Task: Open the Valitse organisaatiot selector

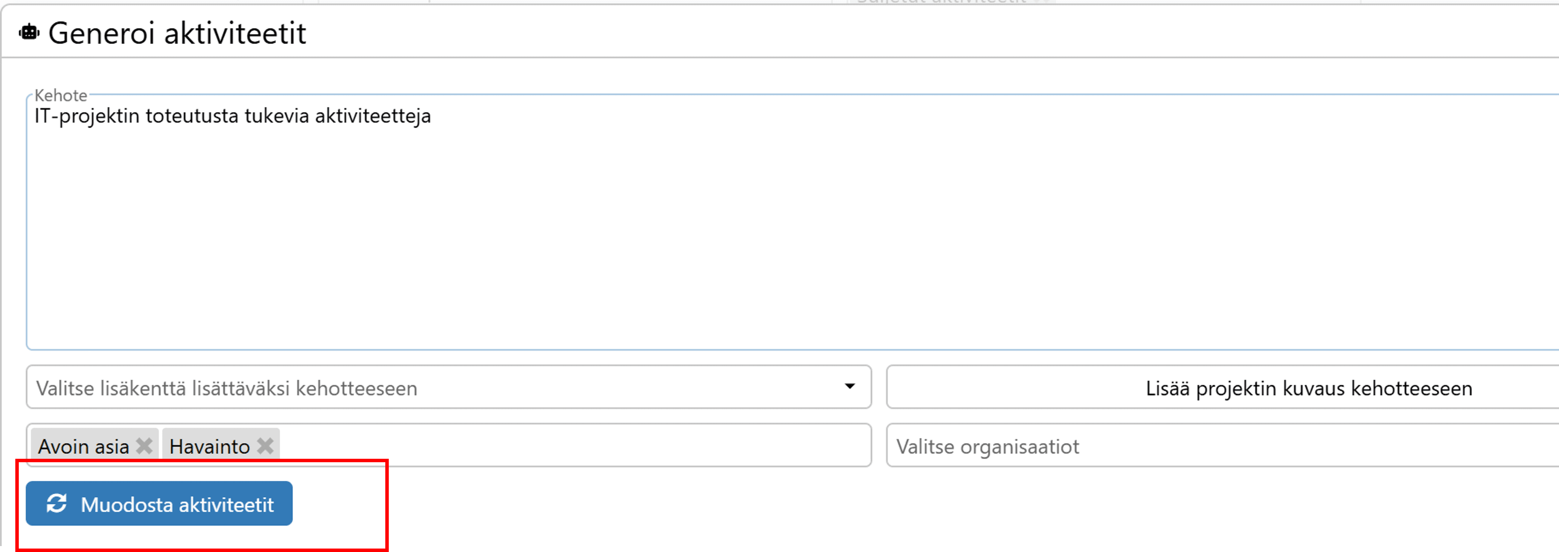Action: click(x=1210, y=447)
